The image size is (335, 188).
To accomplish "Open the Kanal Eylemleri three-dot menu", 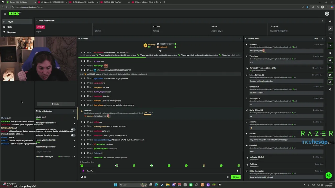I will point(74,111).
